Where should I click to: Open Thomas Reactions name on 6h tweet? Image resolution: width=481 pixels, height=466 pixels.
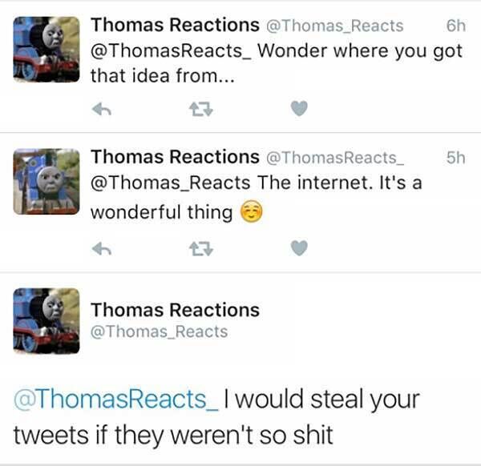175,25
